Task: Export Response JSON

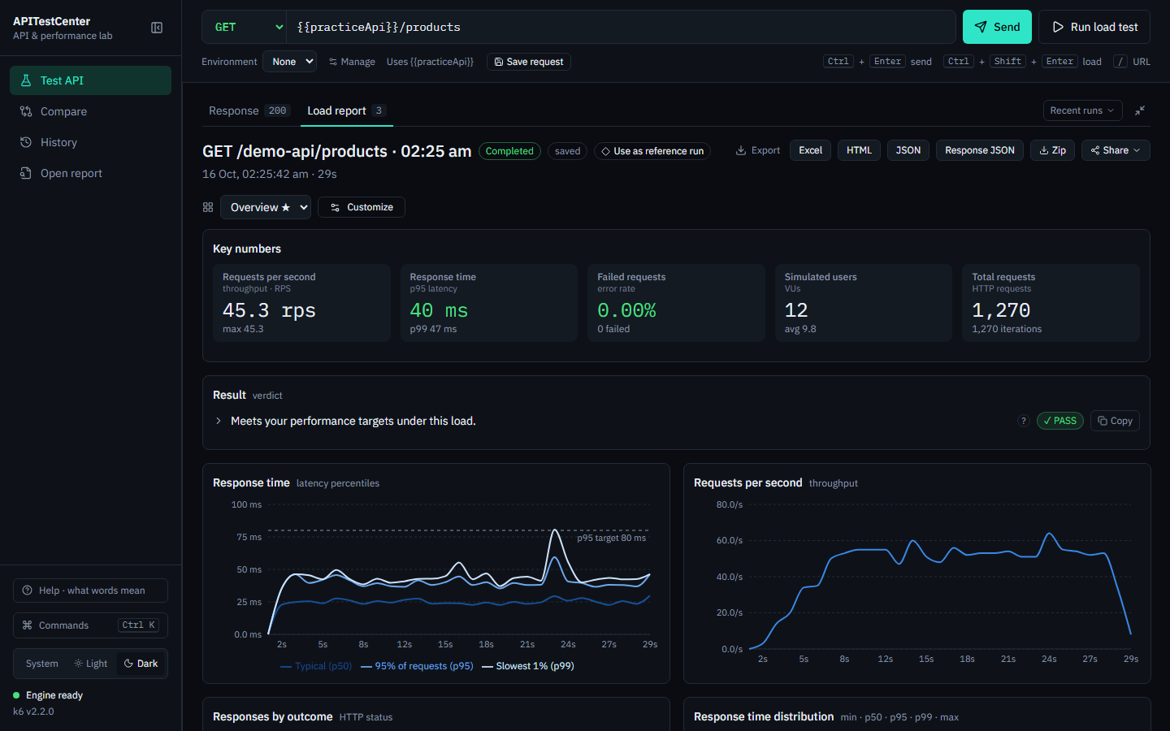Action: [980, 150]
